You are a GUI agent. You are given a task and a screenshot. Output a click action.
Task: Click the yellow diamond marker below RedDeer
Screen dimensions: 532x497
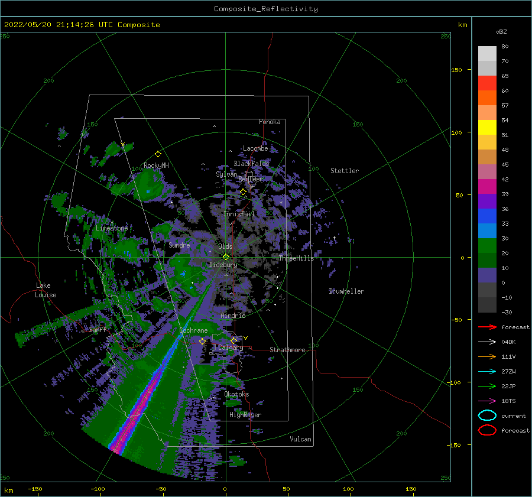click(244, 192)
